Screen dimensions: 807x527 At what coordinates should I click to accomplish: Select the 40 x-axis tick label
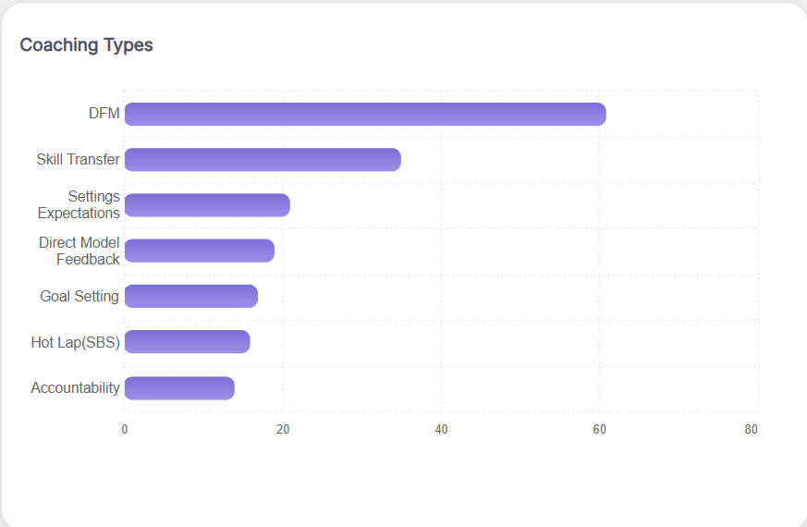441,429
